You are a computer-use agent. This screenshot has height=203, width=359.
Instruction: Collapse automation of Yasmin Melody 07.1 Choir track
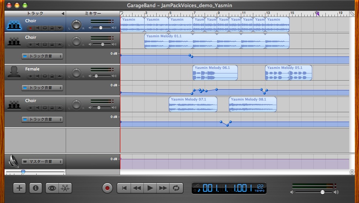(x=60, y=108)
